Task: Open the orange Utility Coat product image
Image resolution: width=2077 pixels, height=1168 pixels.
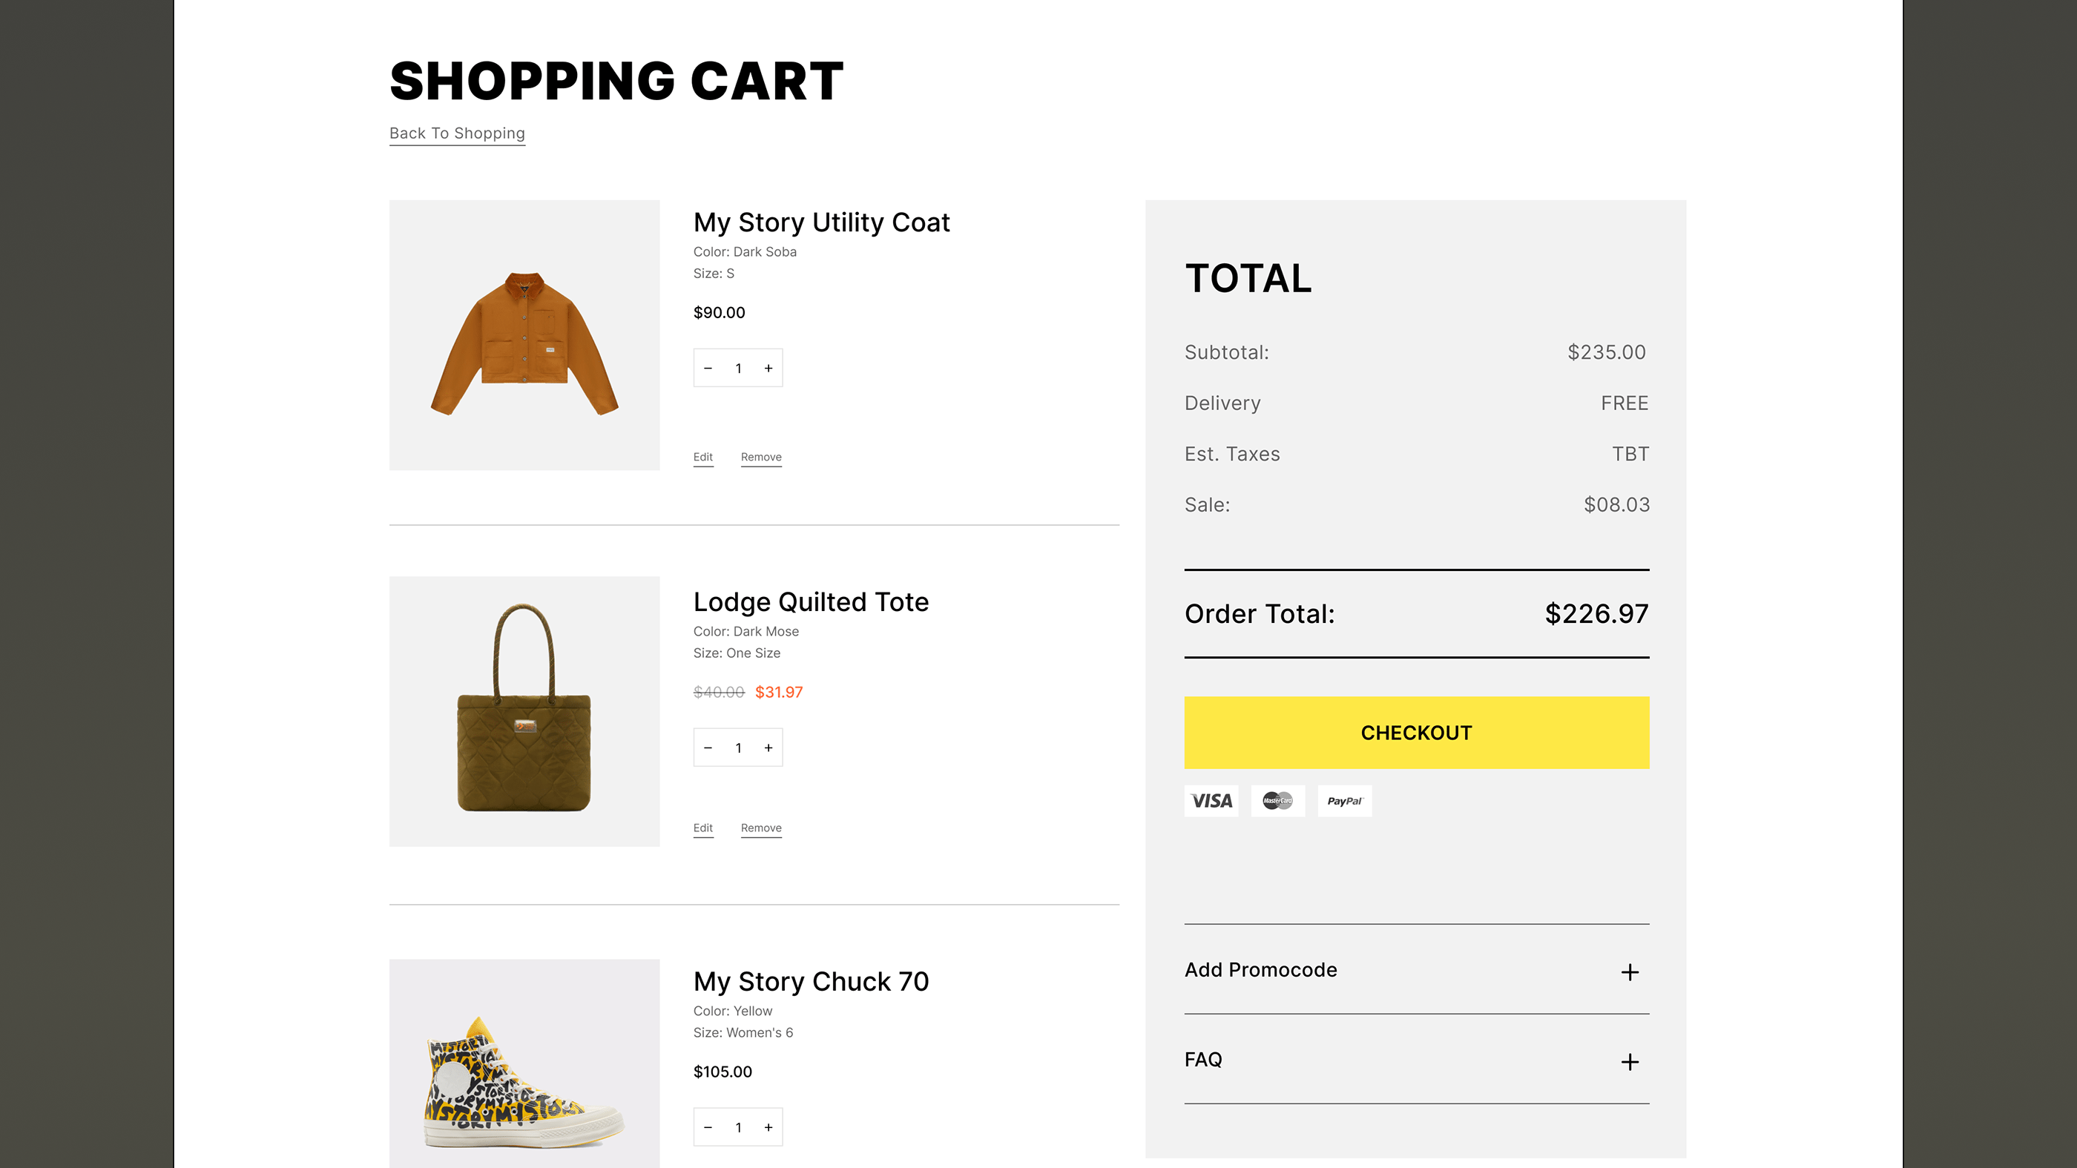Action: click(x=524, y=335)
